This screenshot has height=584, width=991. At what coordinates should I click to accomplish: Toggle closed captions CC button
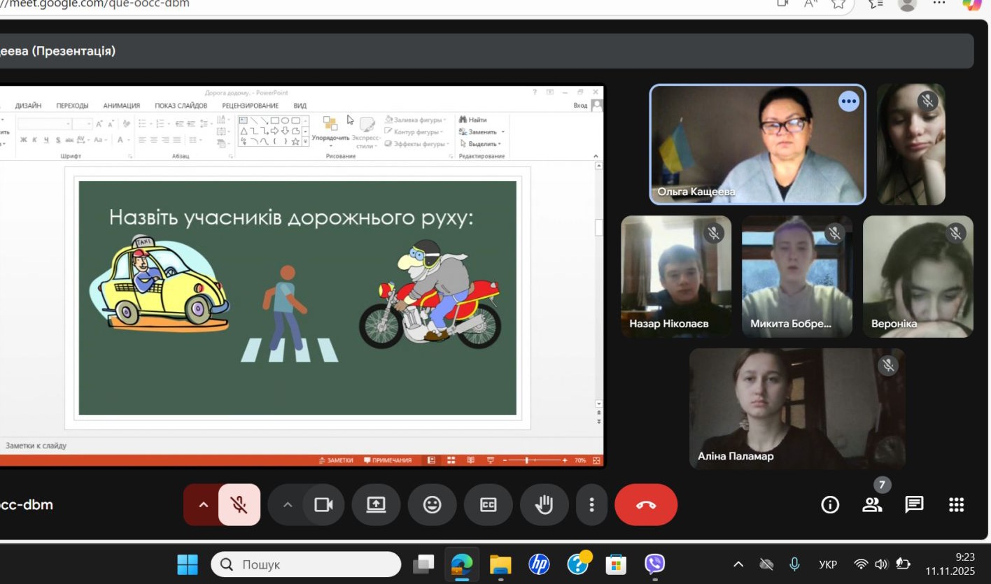click(x=488, y=504)
